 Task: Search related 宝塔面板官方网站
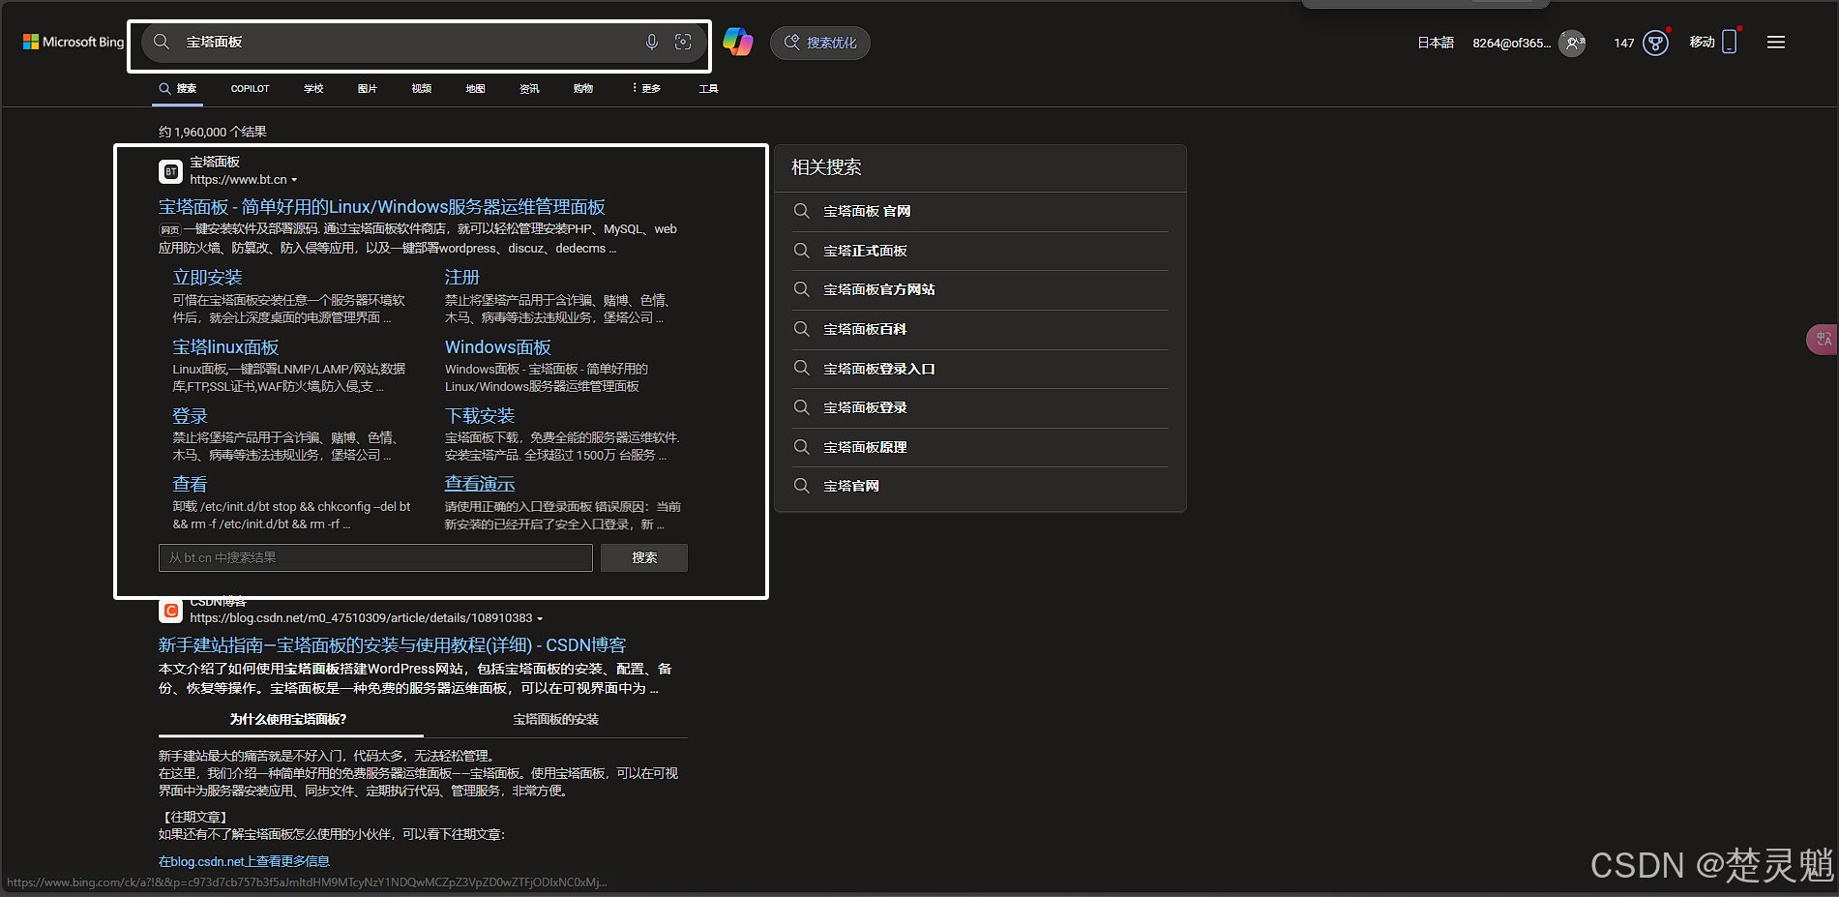[x=981, y=289]
